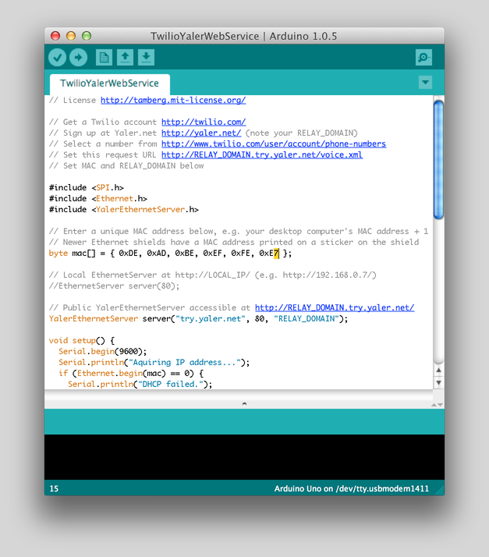
Task: Open the tamberg.mit-license.org link
Action: click(x=173, y=100)
